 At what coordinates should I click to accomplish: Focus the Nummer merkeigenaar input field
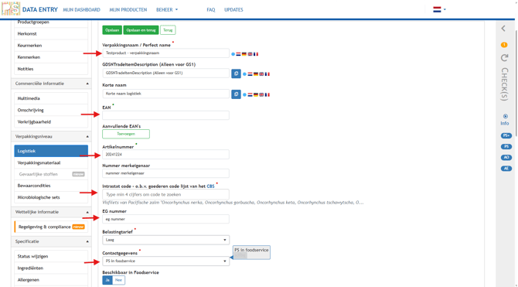point(166,173)
